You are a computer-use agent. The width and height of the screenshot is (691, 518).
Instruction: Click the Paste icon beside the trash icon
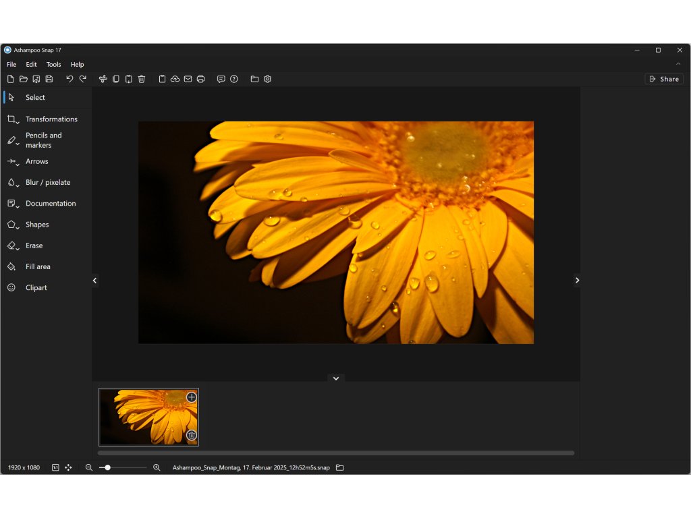(x=129, y=79)
